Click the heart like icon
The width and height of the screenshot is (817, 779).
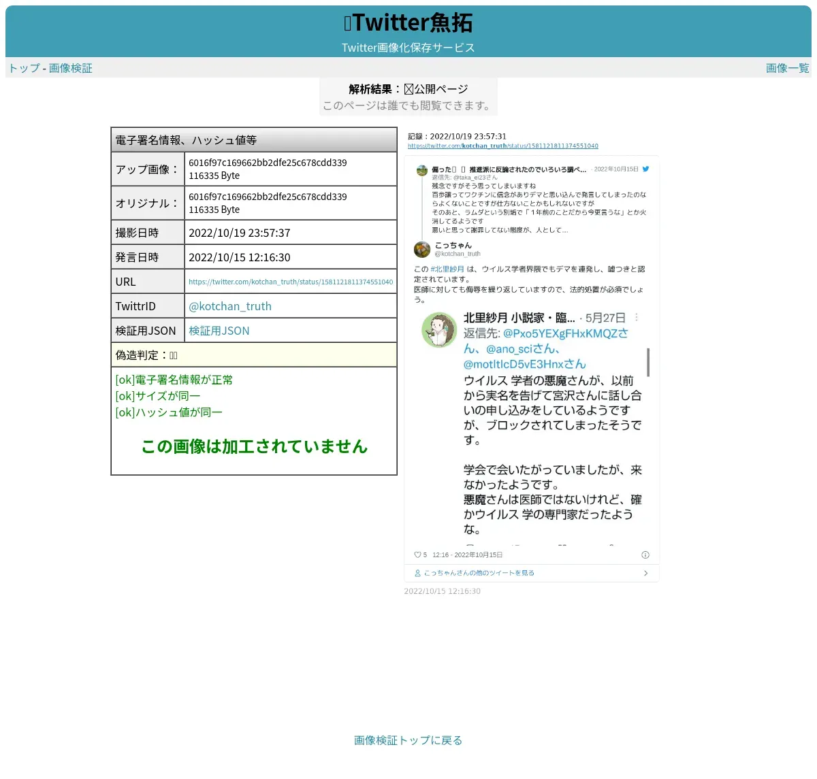tap(417, 554)
